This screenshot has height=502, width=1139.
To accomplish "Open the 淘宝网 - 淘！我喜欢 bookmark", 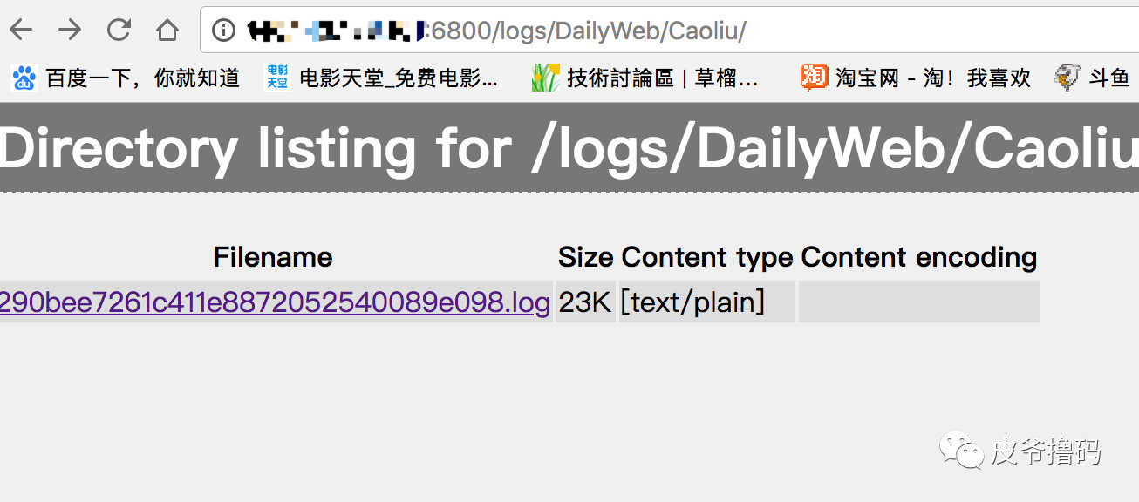I will [x=933, y=78].
